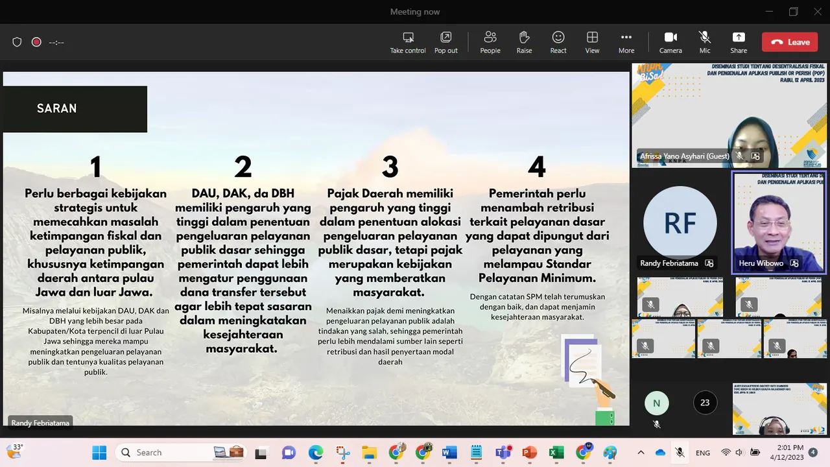Toggle the Camera on or off
The image size is (830, 467).
click(670, 42)
